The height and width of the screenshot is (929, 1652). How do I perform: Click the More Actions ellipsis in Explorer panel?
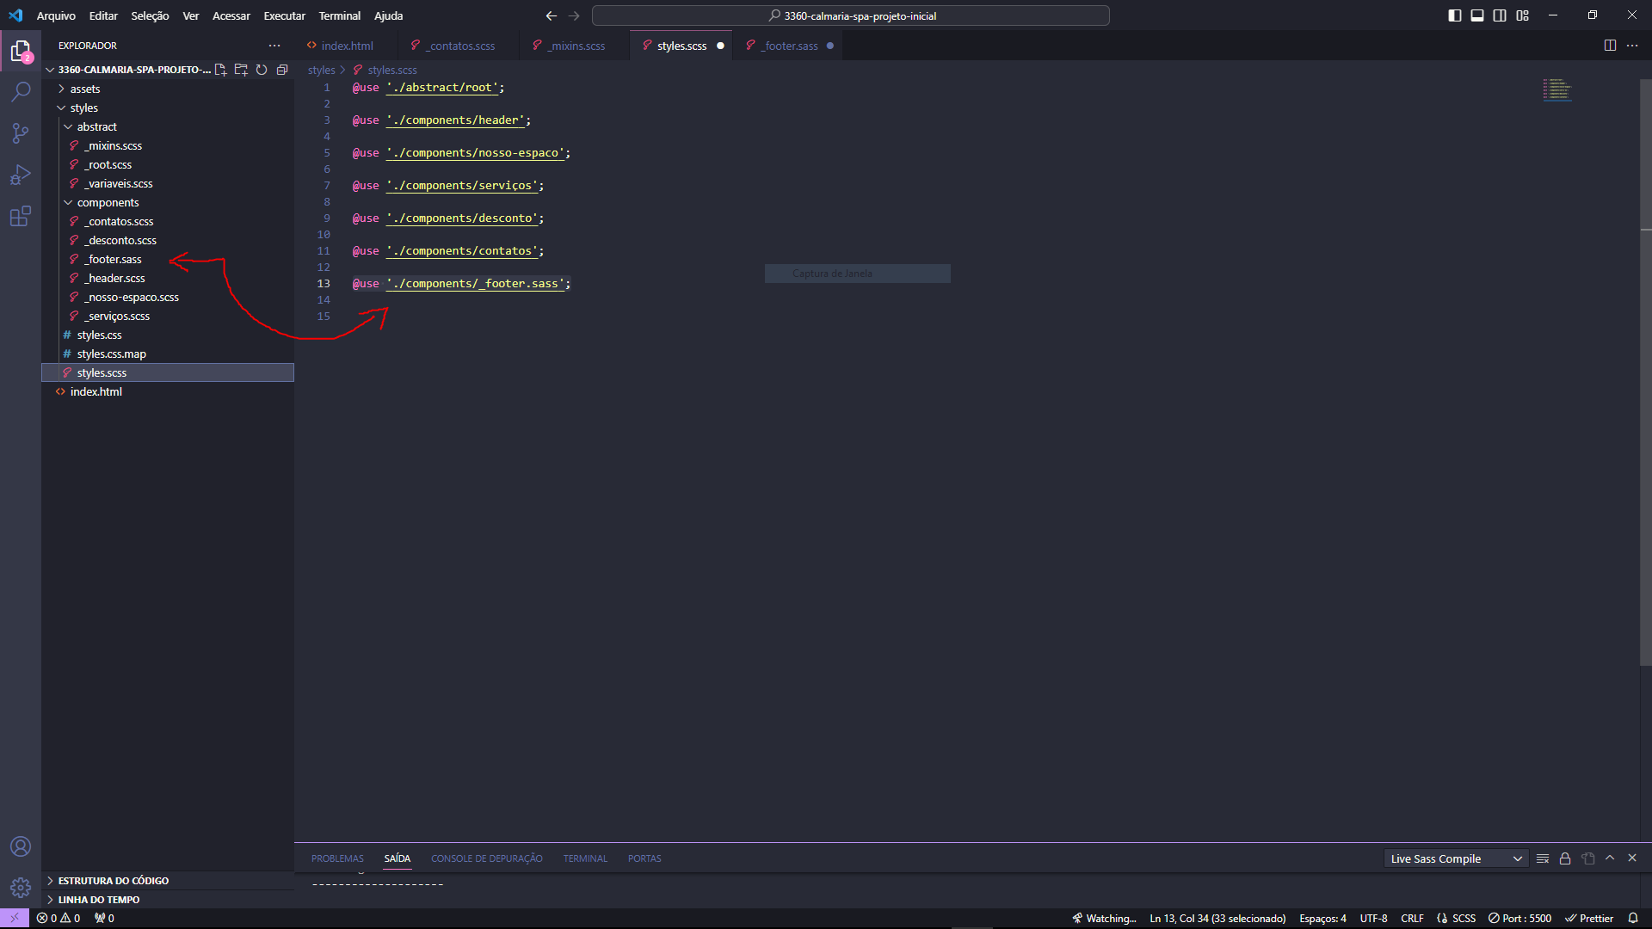274,44
